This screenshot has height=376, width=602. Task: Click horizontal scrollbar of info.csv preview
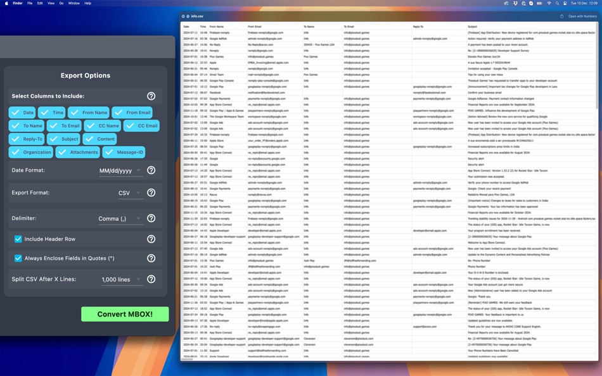[188, 360]
